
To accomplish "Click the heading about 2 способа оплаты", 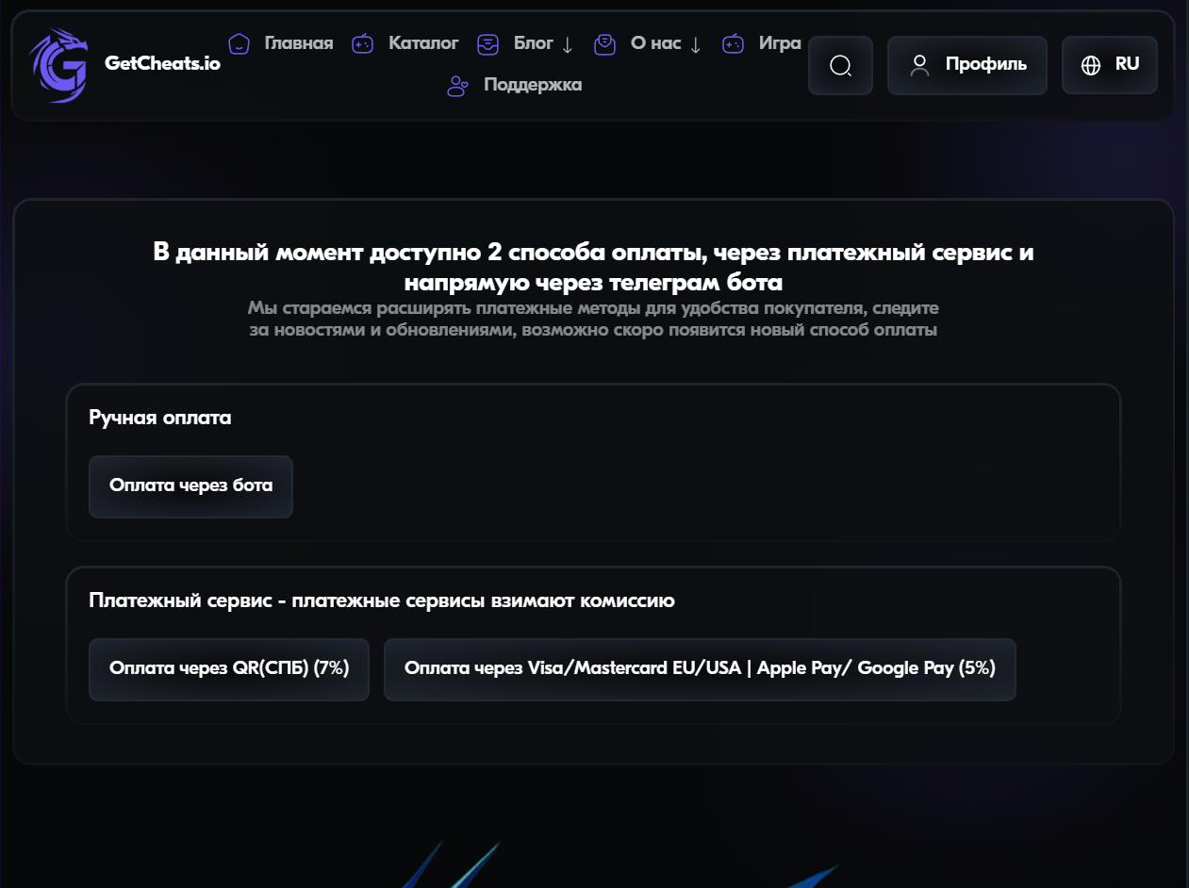I will [x=594, y=267].
